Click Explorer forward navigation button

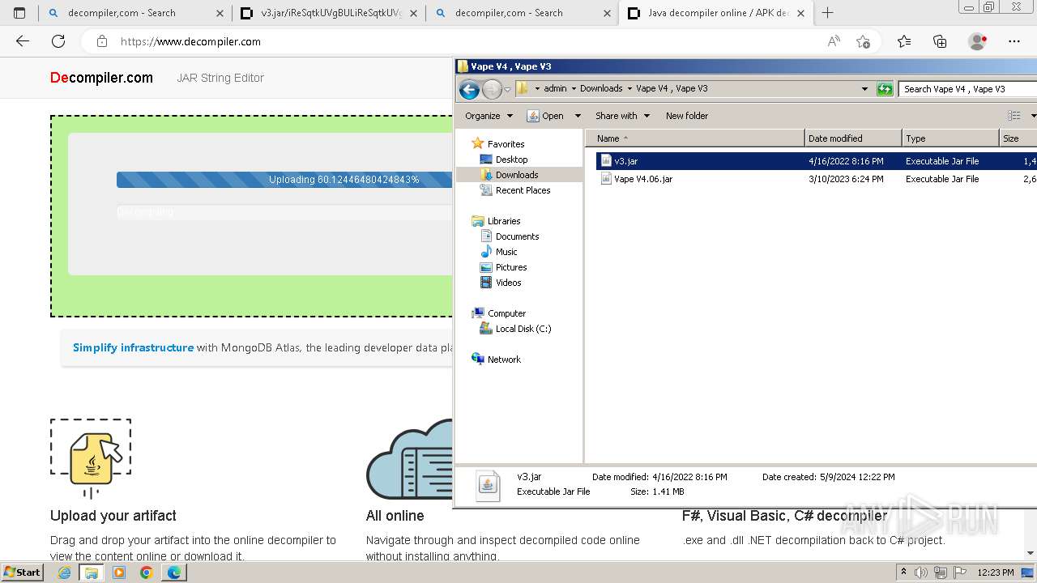click(x=491, y=89)
